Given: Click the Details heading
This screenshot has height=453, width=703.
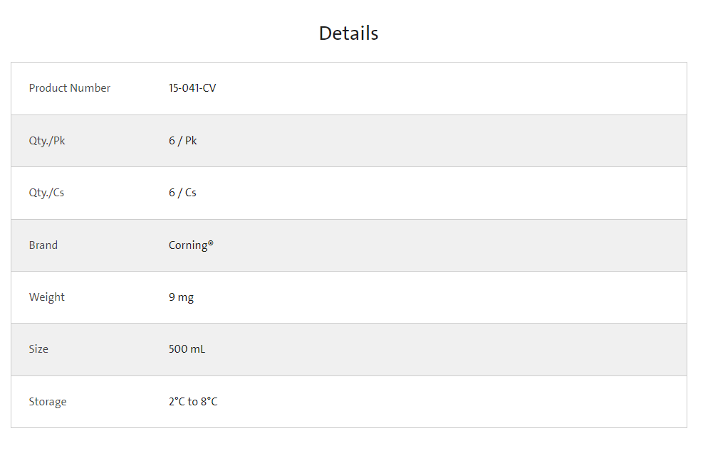Looking at the screenshot, I should click(x=349, y=33).
